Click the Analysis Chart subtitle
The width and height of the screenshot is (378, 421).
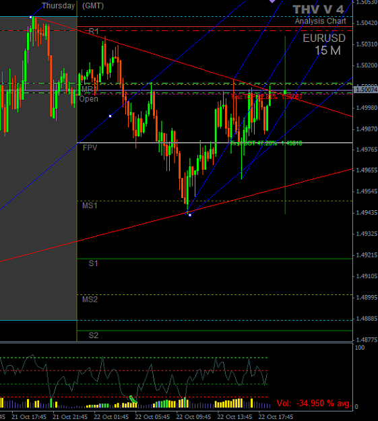(321, 21)
